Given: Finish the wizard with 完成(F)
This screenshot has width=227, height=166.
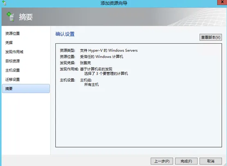Looking at the screenshot, I should (186, 161).
